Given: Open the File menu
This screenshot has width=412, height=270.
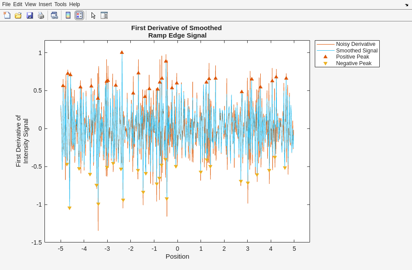Looking at the screenshot, I should pyautogui.click(x=6, y=4).
